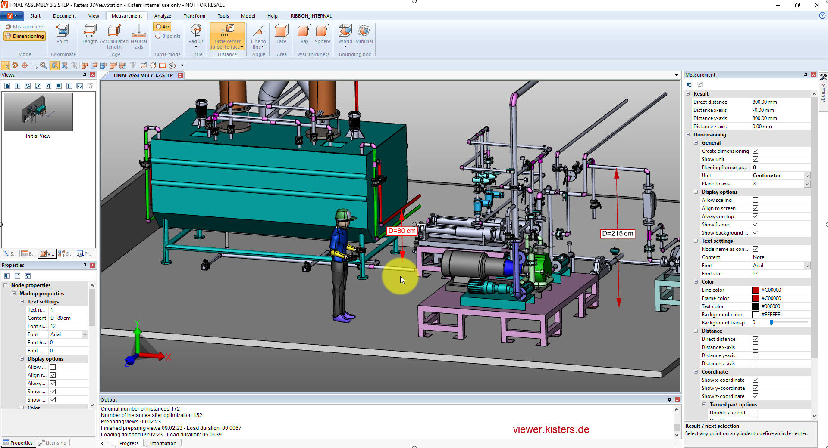Screen dimensions: 828x448
Task: Activate circle center to face distance tool
Action: click(x=227, y=37)
